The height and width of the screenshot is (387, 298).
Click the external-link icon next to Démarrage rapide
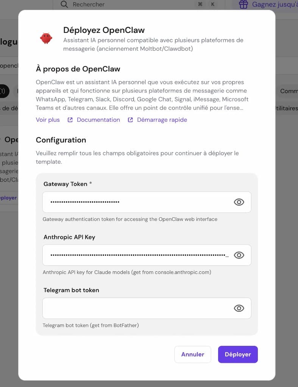coord(130,119)
